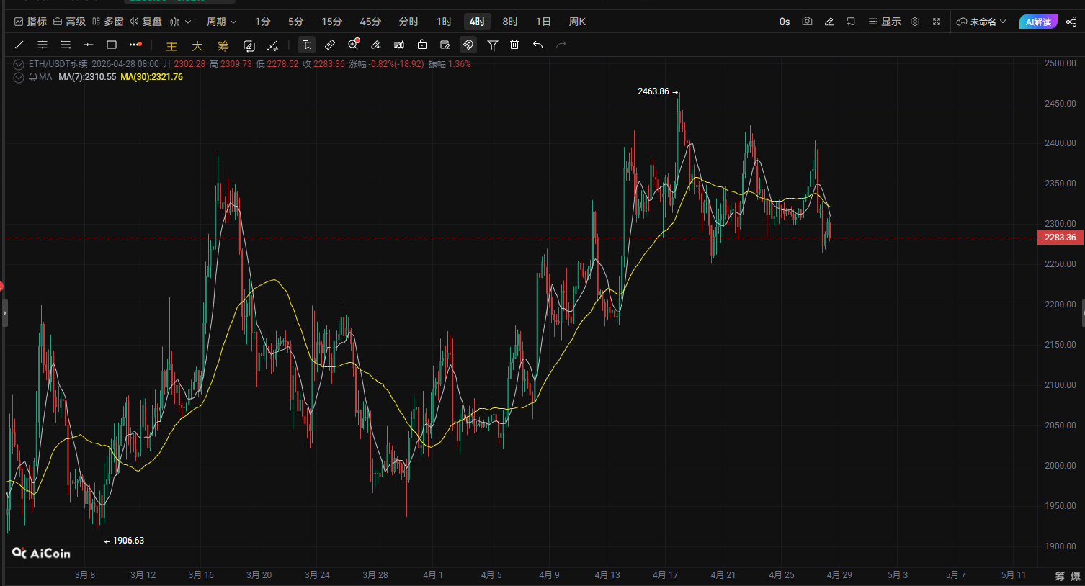
Task: Select the three horizontal lines drawing tool
Action: [x=66, y=45]
